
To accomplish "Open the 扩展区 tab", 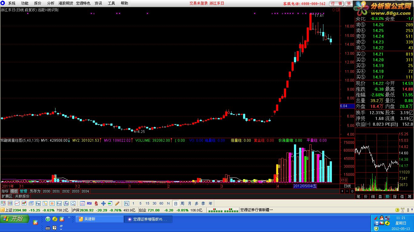I will (x=7, y=196).
